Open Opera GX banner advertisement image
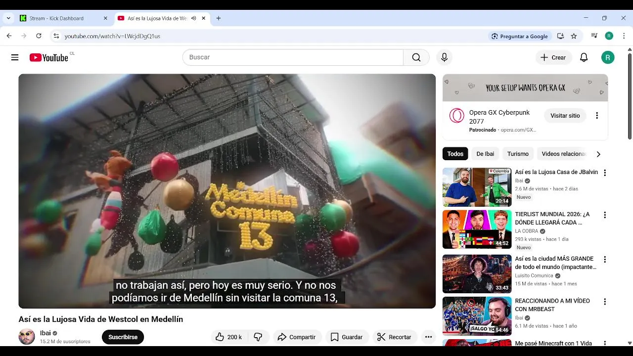633x356 pixels. click(x=525, y=88)
